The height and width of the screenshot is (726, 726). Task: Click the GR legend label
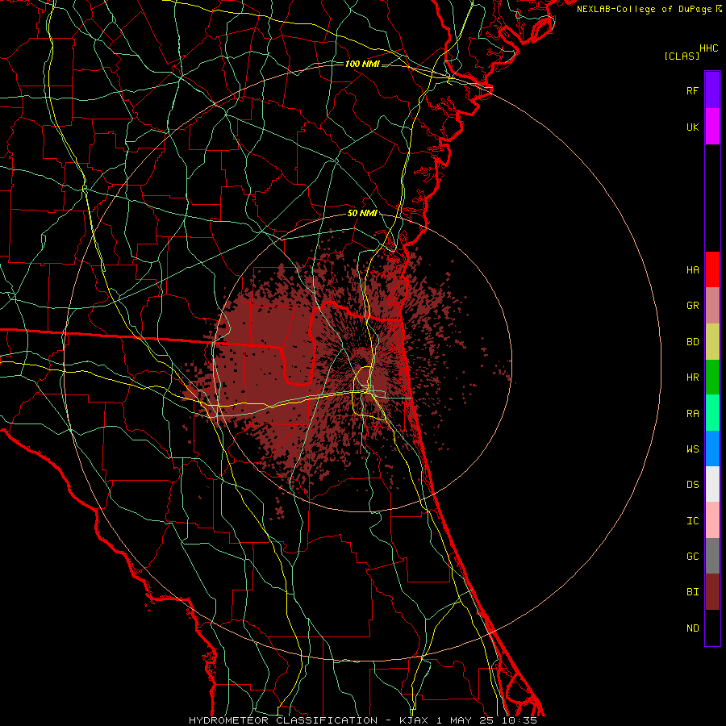pos(692,306)
